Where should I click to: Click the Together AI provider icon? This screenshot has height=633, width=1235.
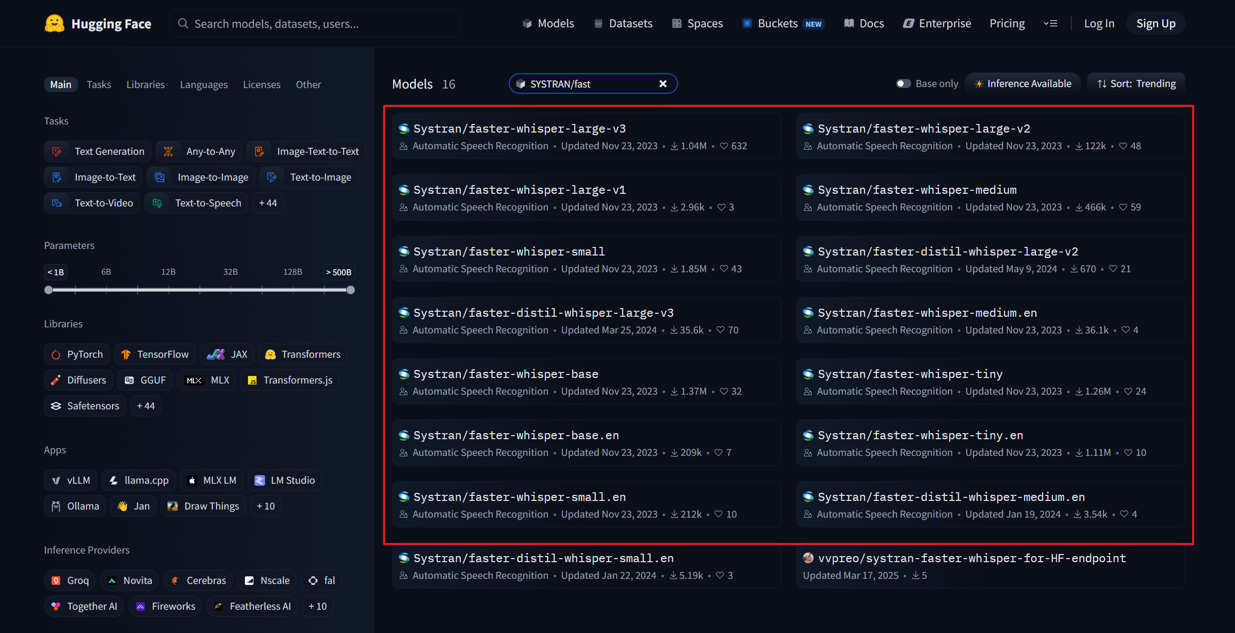(56, 606)
